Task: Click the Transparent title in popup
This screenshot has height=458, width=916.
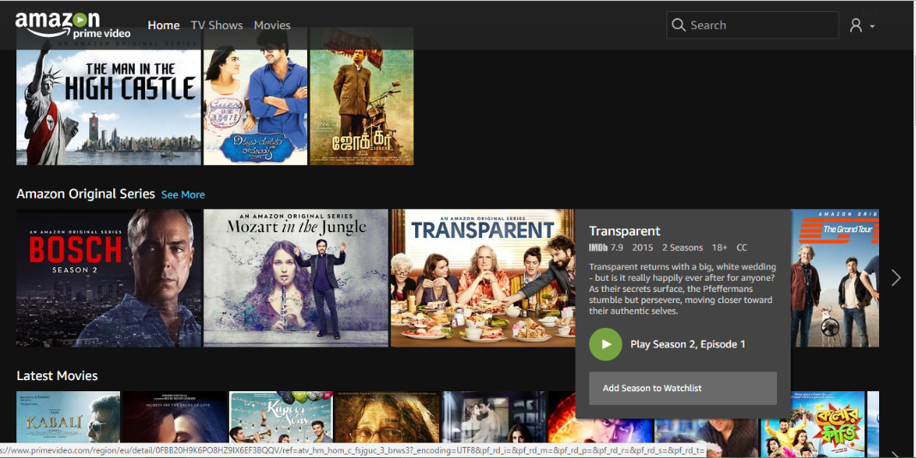Action: pyautogui.click(x=624, y=231)
